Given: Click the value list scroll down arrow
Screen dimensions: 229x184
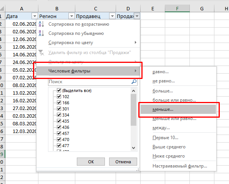Looking at the screenshot, I should (133, 148).
